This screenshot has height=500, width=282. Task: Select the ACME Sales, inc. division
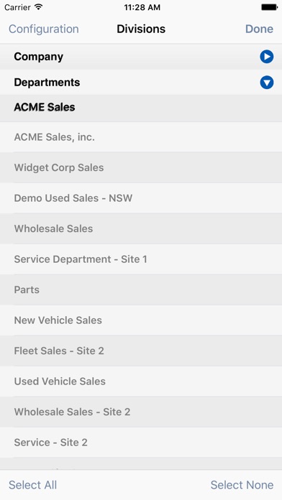coord(141,137)
